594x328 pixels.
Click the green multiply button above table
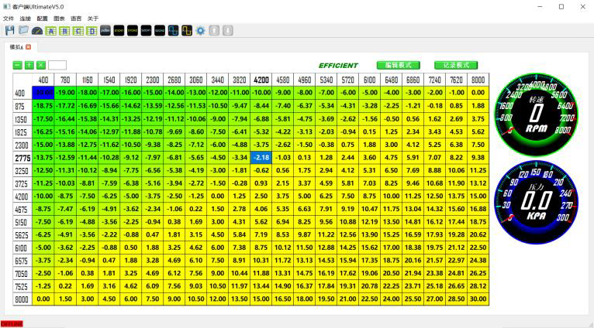tap(41, 66)
